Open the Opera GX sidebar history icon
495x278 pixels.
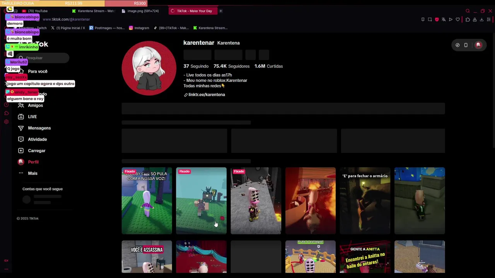(6, 105)
